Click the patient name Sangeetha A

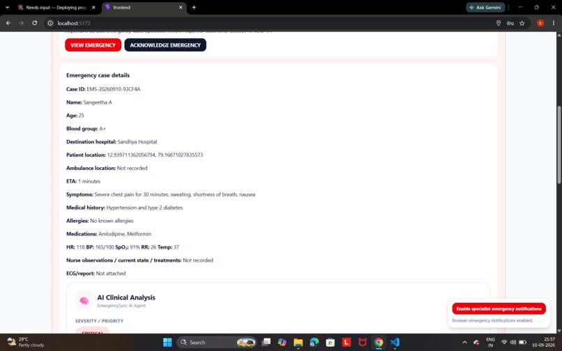click(x=98, y=102)
